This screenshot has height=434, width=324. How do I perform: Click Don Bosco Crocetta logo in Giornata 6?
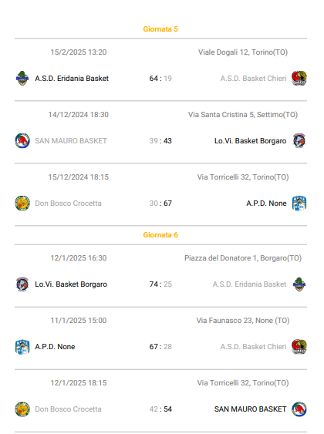click(22, 409)
